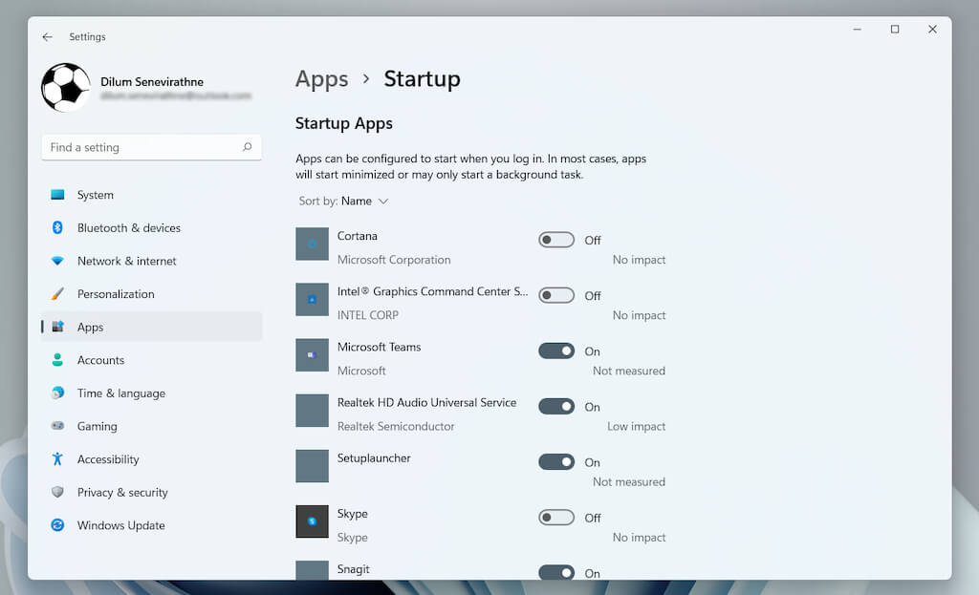The width and height of the screenshot is (979, 595).
Task: Maximize the Settings window
Action: tap(895, 30)
